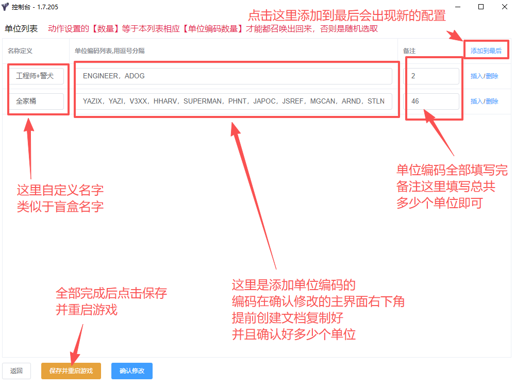The width and height of the screenshot is (515, 388).
Task: Click the 确认修改 button
Action: click(x=131, y=370)
